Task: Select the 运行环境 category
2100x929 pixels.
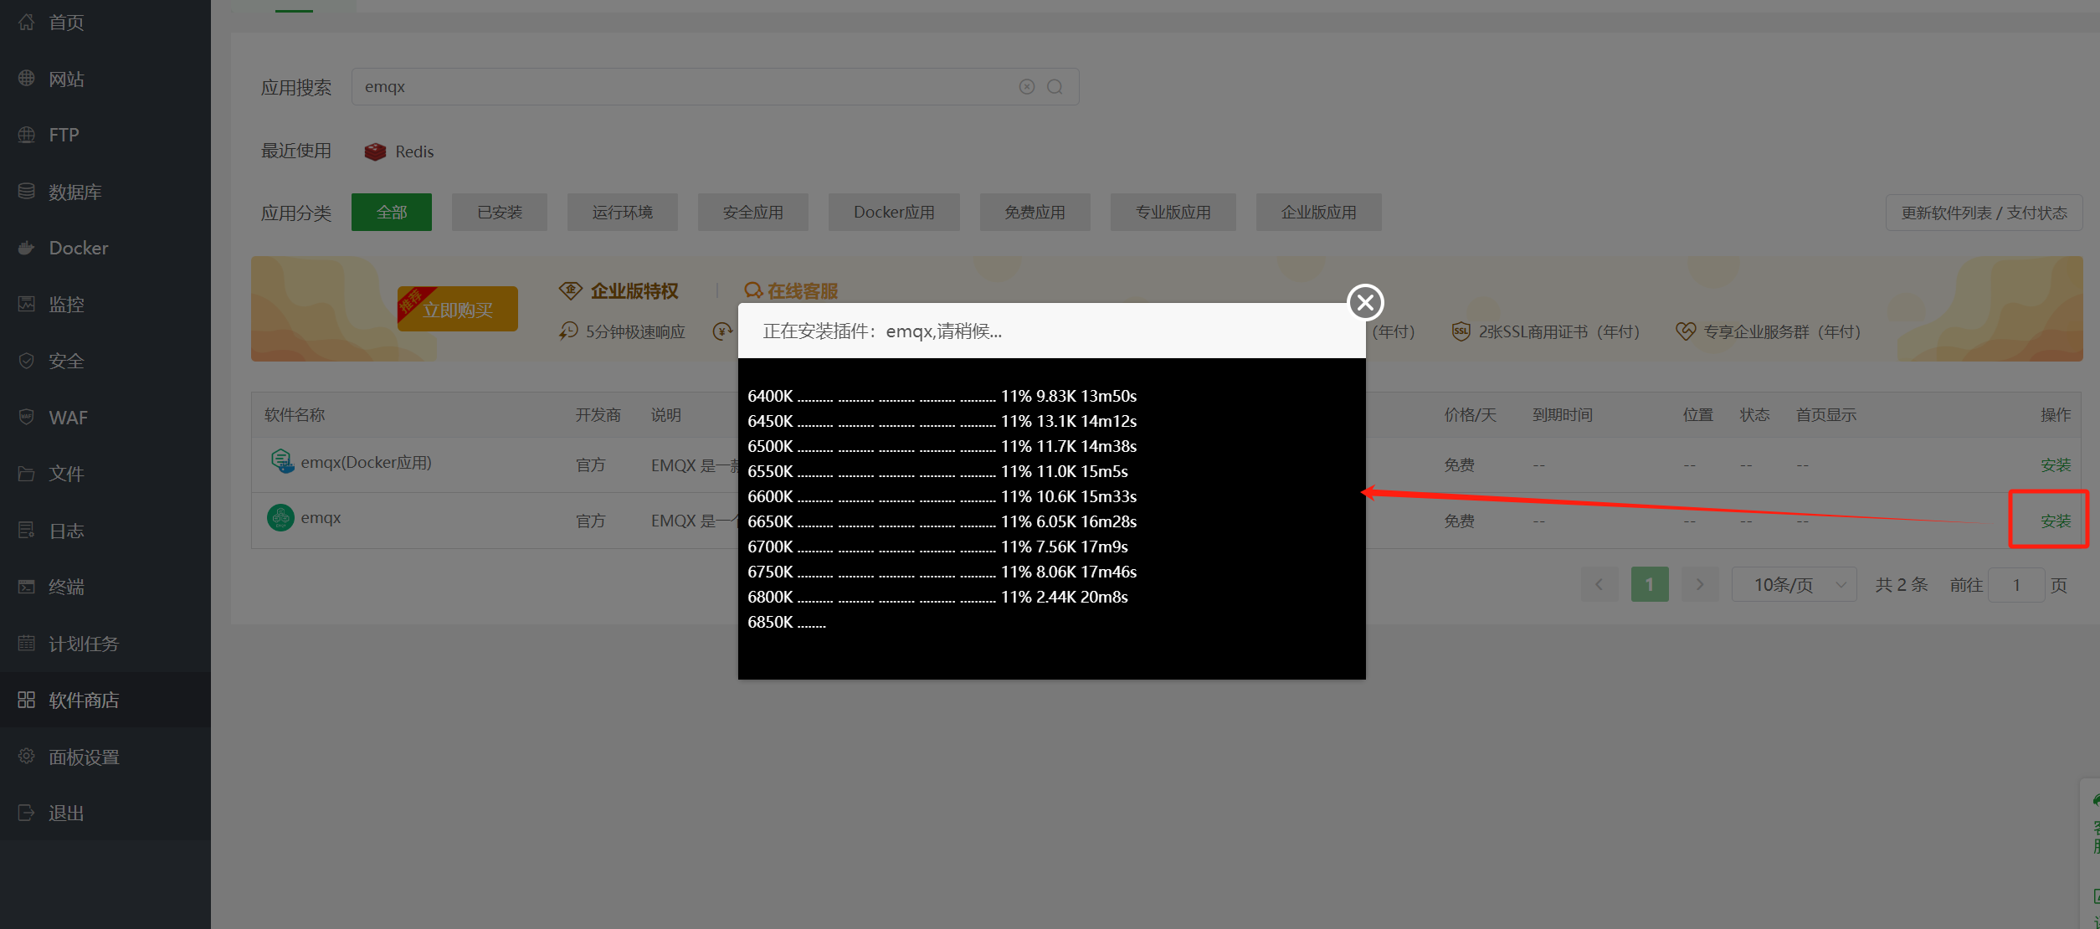Action: coord(623,213)
